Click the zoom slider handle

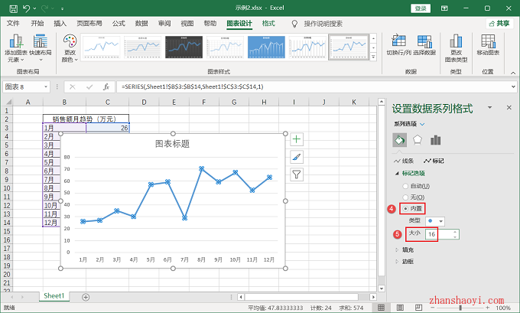point(460,308)
